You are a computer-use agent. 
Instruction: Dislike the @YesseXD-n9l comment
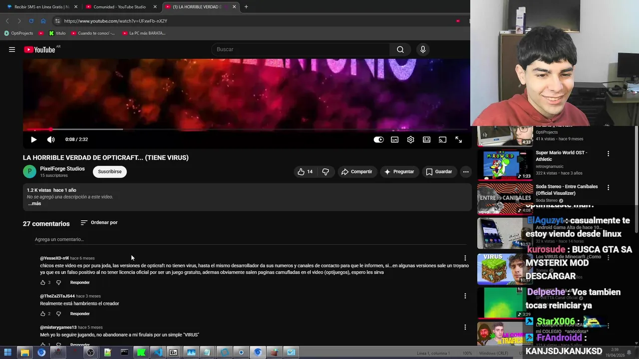[58, 282]
